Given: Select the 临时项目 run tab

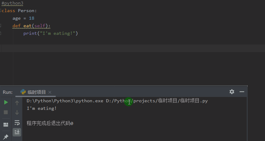Looking at the screenshot, I should [x=36, y=92].
